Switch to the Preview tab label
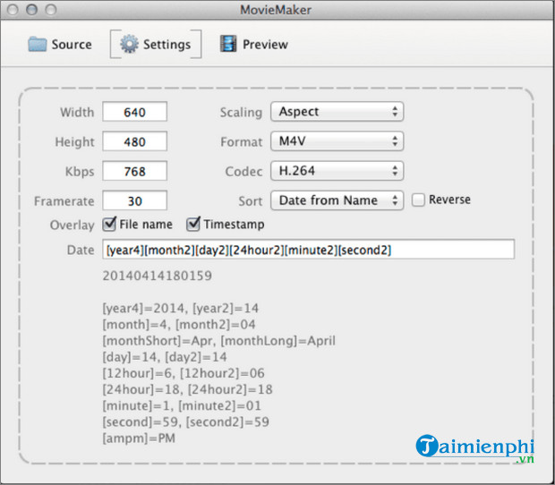This screenshot has width=555, height=485. pos(265,44)
